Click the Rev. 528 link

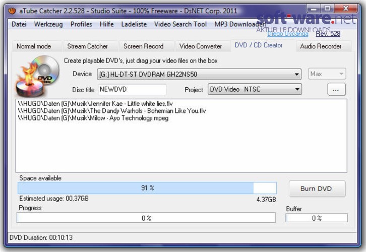click(x=328, y=34)
